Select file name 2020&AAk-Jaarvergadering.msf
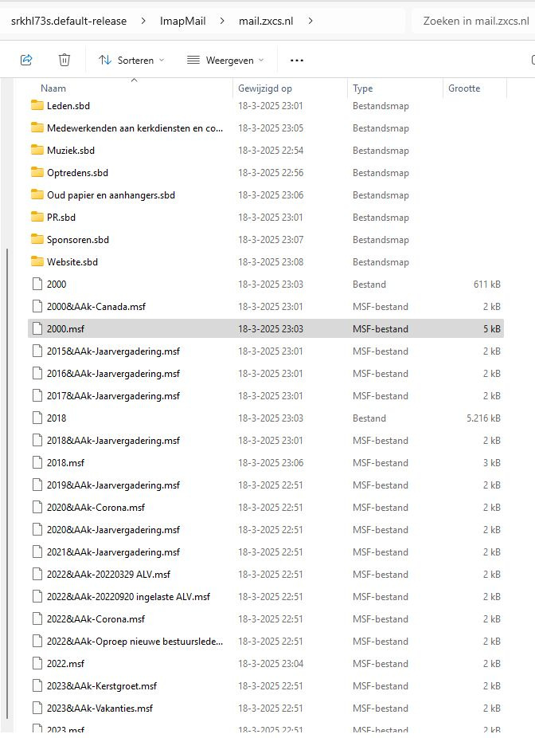This screenshot has height=738, width=535. [x=113, y=530]
